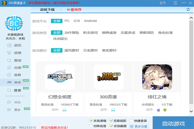Click the scrollbar up arrow
This screenshot has height=129, width=194.
tap(191, 18)
